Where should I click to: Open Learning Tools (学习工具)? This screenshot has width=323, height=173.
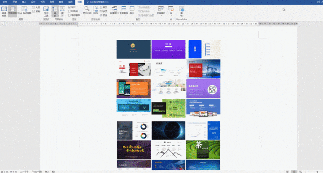[x=46, y=12]
